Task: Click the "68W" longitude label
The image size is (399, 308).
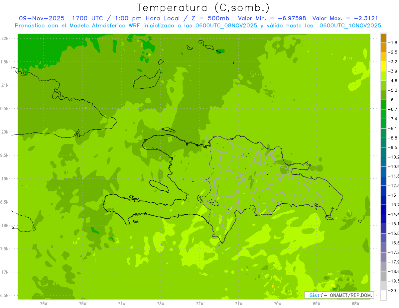Action: tap(355, 303)
